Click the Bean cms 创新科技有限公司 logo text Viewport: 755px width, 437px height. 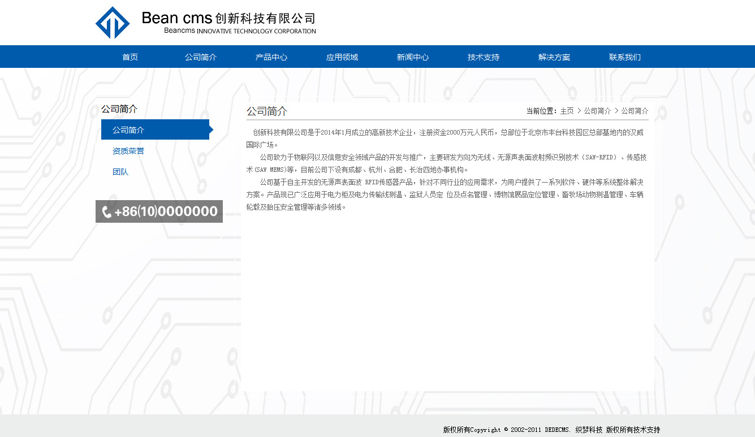click(228, 23)
